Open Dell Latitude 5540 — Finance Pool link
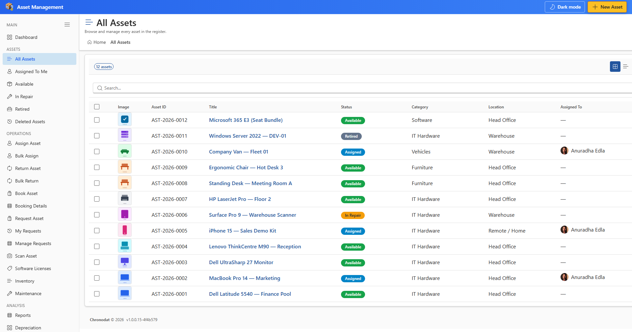This screenshot has height=332, width=632. pos(250,294)
